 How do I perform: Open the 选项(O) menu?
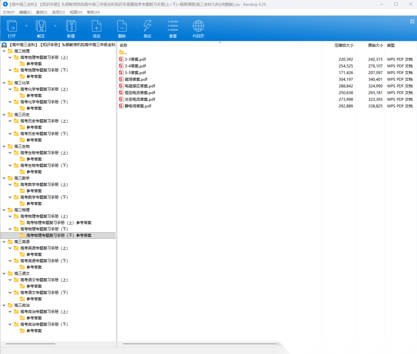[58, 12]
